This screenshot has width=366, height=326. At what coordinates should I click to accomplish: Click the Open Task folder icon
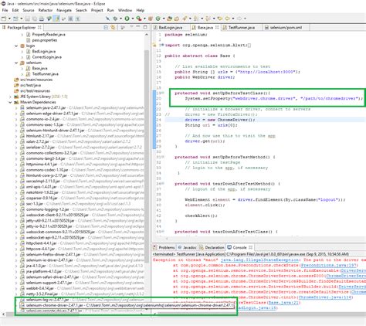tap(177, 19)
